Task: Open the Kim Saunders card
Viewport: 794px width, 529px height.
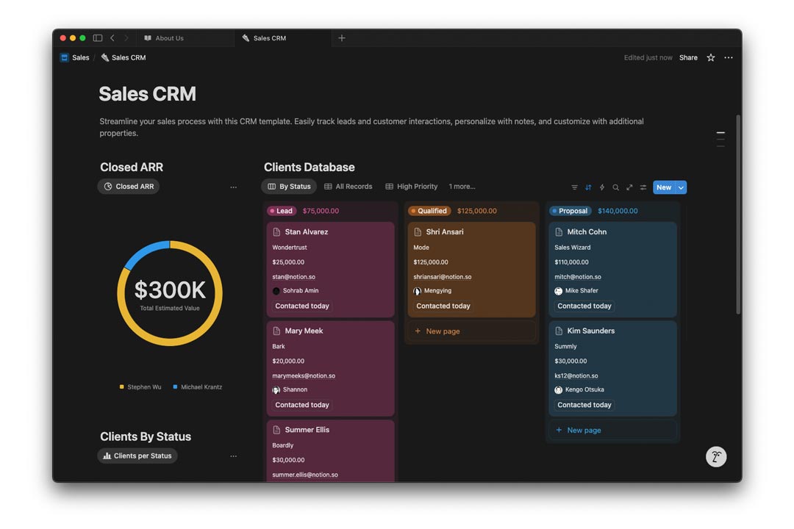Action: pos(612,368)
